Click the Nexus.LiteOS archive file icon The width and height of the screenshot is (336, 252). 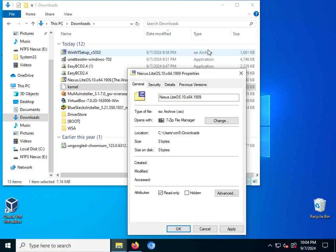tap(64, 80)
